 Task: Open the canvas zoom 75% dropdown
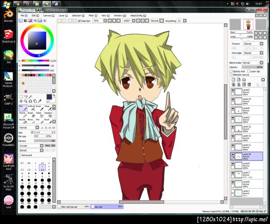(x=105, y=21)
